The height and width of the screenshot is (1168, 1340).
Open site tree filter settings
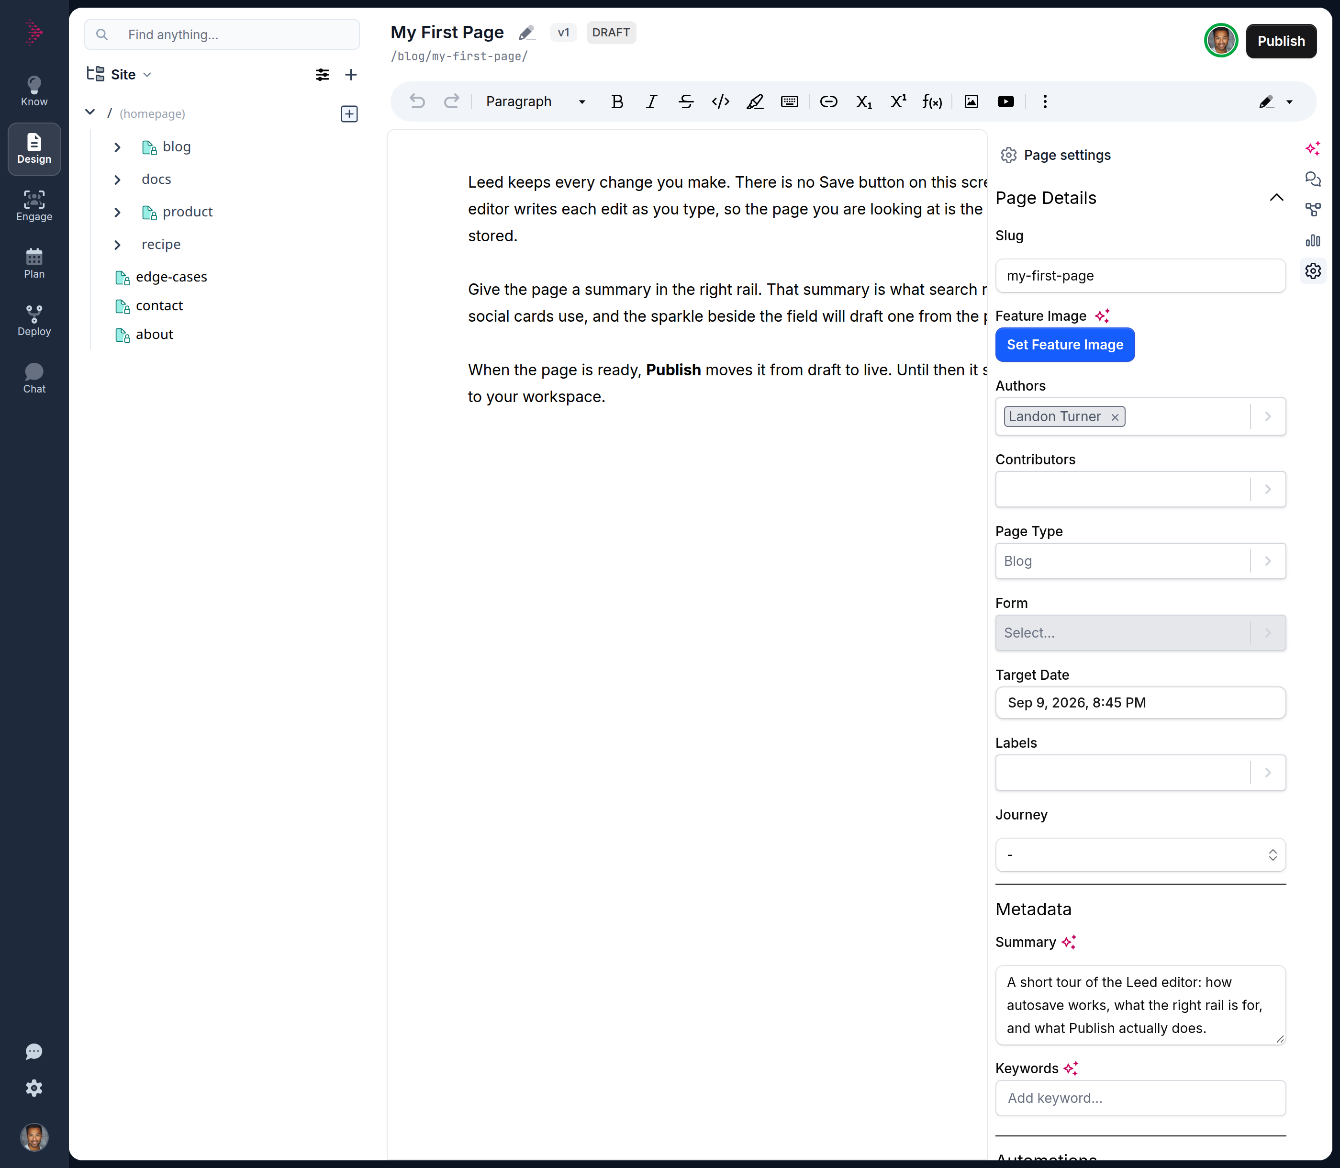coord(322,75)
